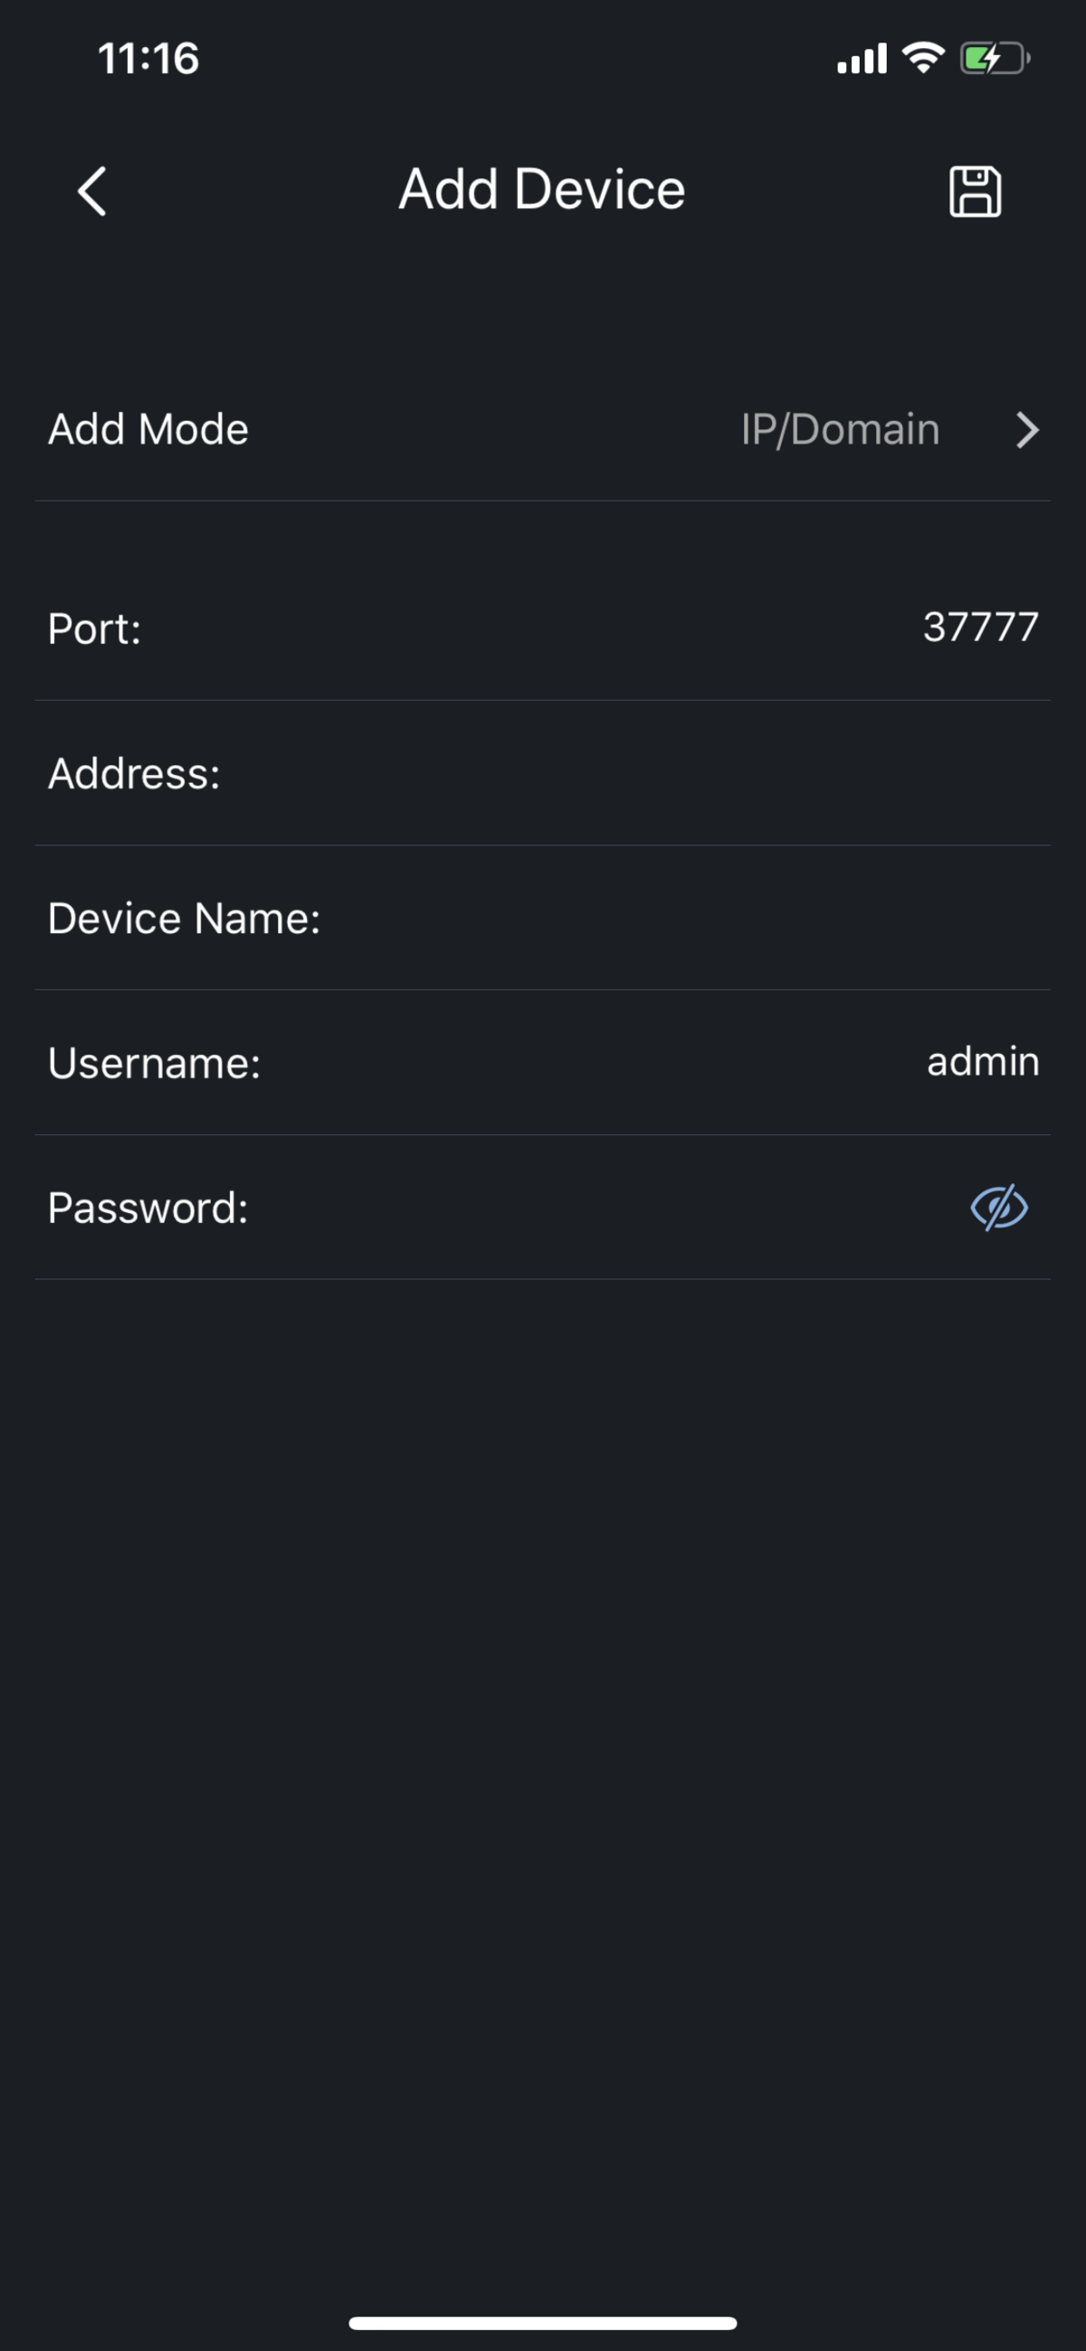
Task: Tap the home indicator bar
Action: pyautogui.click(x=542, y=2323)
